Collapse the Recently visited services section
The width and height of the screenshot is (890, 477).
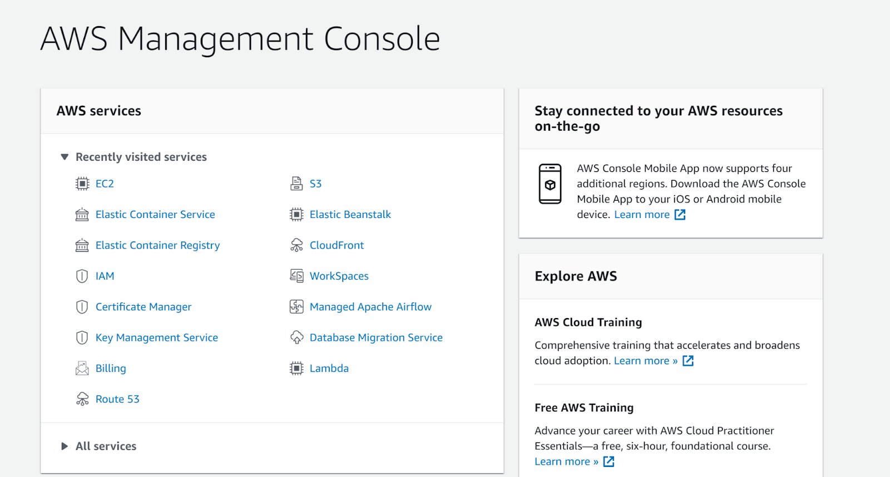tap(65, 157)
